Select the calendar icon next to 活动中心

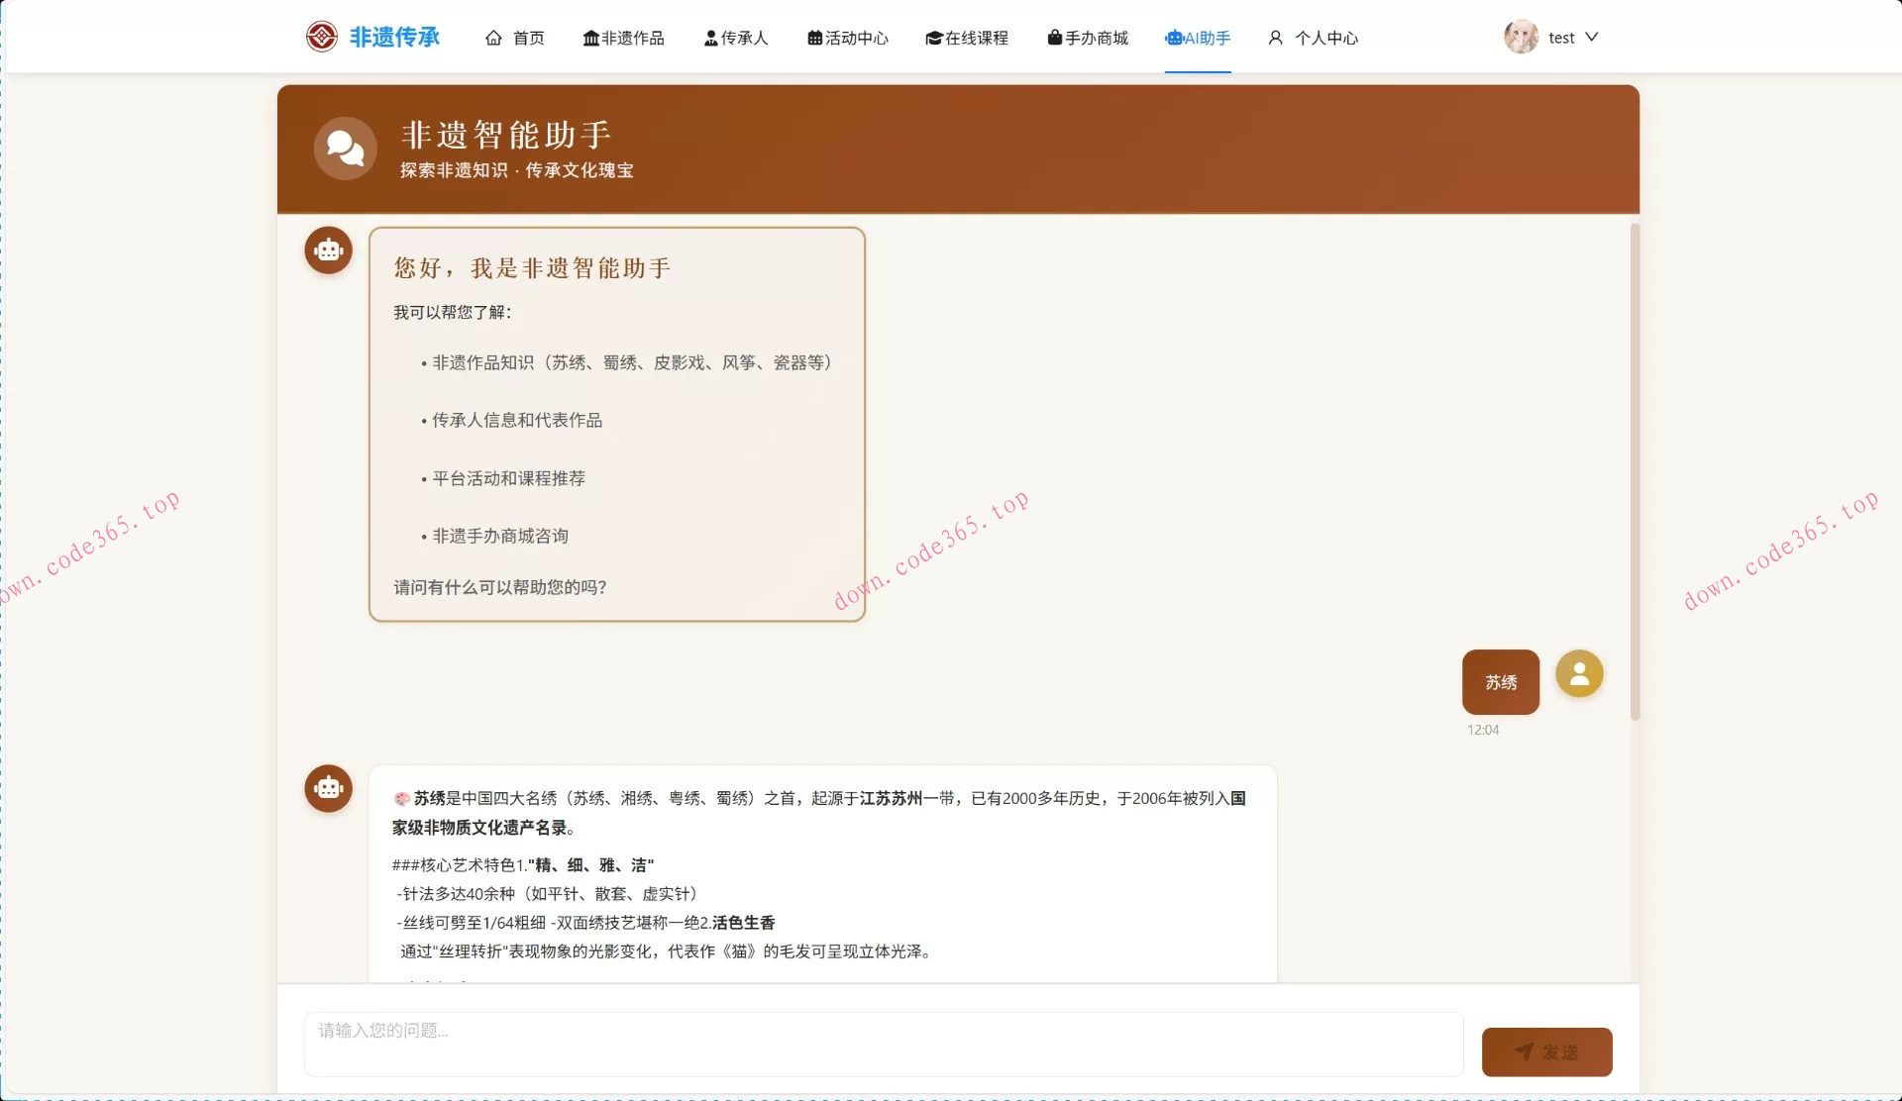[x=813, y=38]
